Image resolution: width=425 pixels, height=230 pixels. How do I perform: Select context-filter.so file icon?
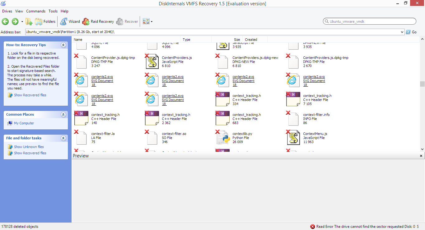click(152, 137)
